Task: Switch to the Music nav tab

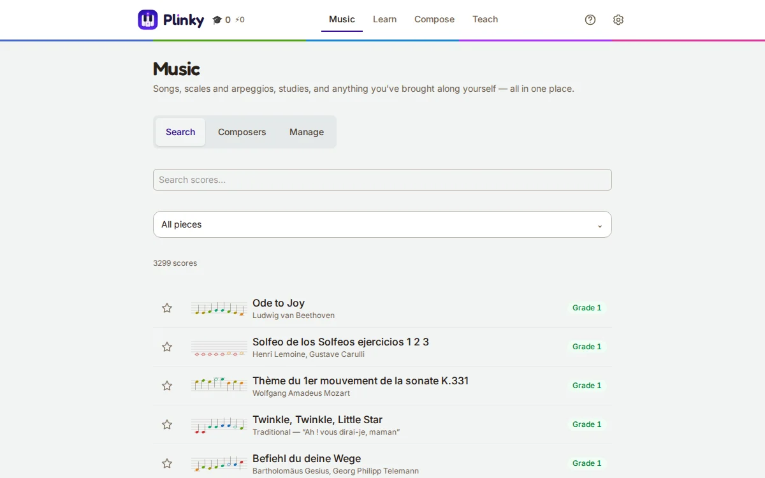Action: click(342, 20)
